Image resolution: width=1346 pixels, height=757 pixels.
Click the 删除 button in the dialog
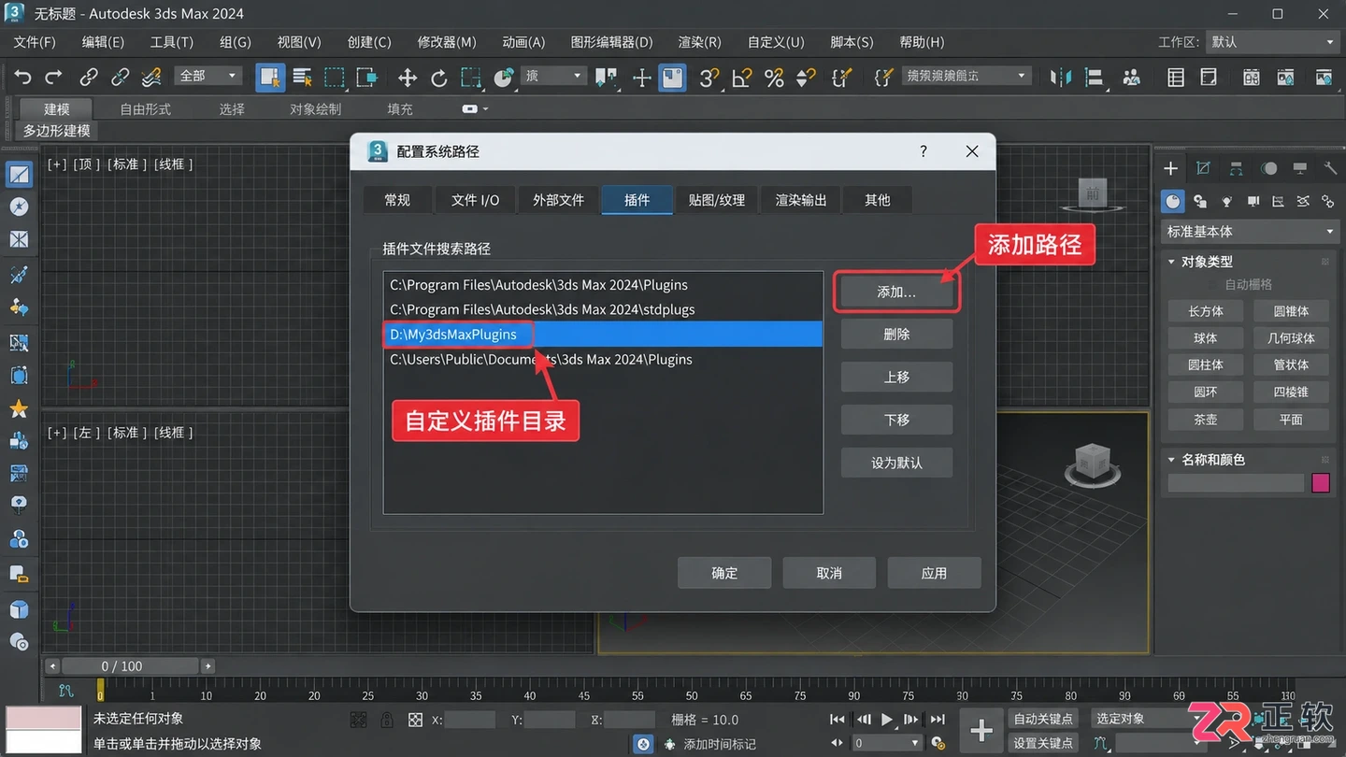(896, 335)
